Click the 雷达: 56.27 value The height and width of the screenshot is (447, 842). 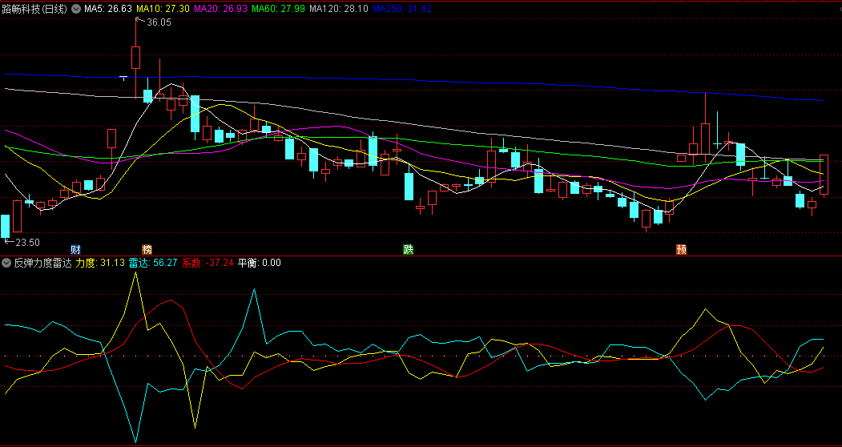click(152, 263)
